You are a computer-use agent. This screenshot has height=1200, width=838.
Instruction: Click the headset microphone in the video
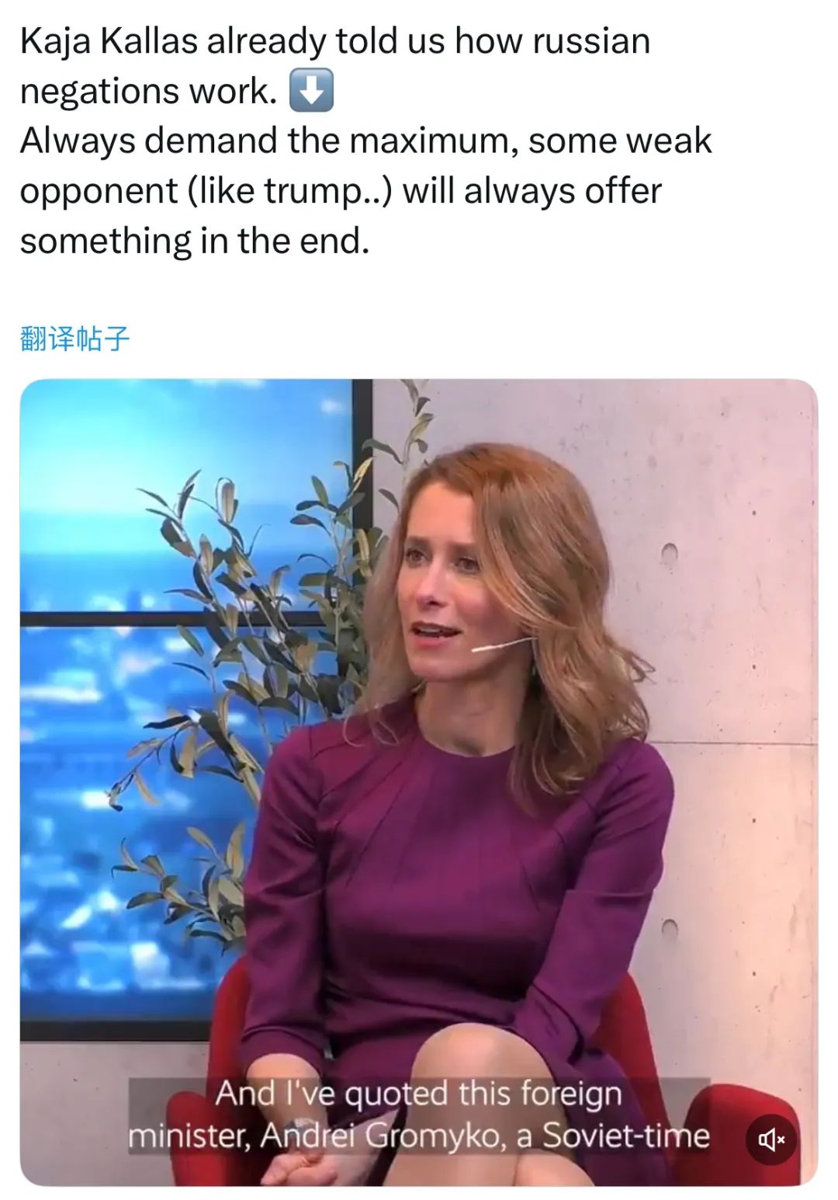503,644
